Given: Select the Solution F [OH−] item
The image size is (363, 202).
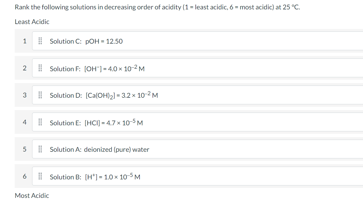Looking at the screenshot, I should click(198, 68).
